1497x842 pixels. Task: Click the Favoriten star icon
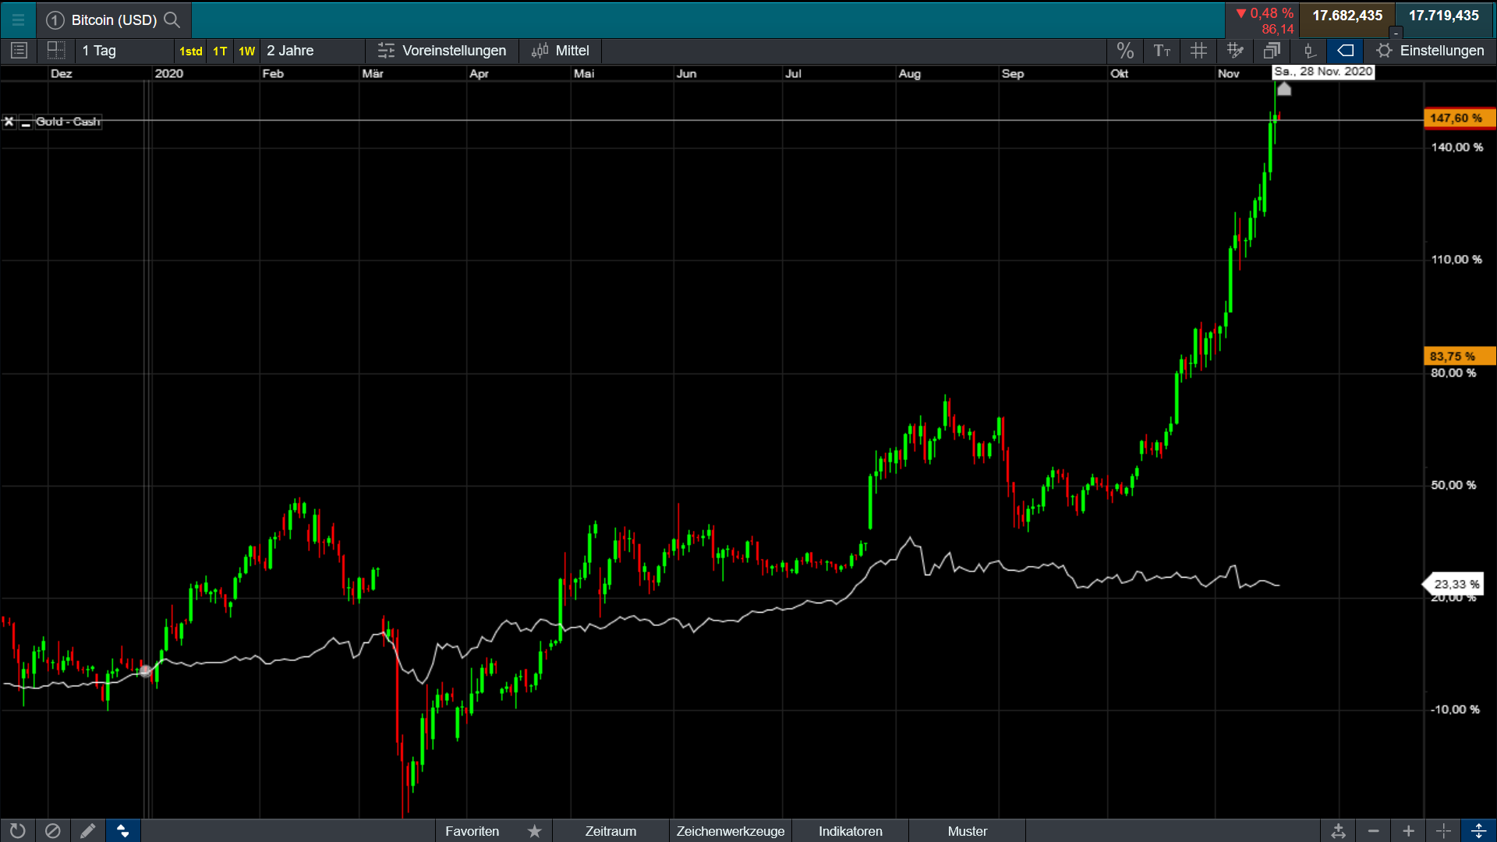pos(535,831)
